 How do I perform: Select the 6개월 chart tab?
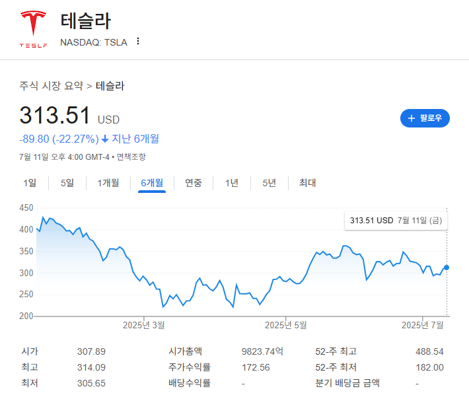pos(152,183)
